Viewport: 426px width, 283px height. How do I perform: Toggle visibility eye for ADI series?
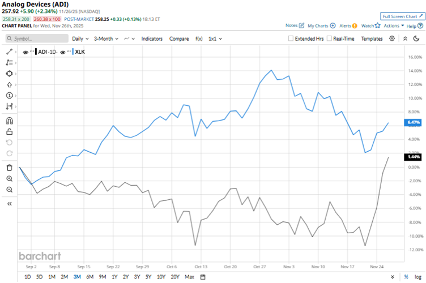pos(25,52)
